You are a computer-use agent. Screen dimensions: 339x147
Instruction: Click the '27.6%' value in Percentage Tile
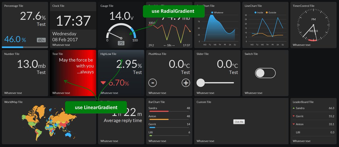33,16
